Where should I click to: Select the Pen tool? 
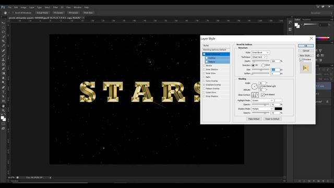(3, 87)
